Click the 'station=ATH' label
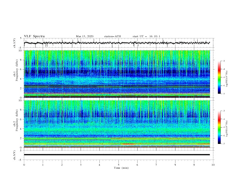 tap(112, 36)
